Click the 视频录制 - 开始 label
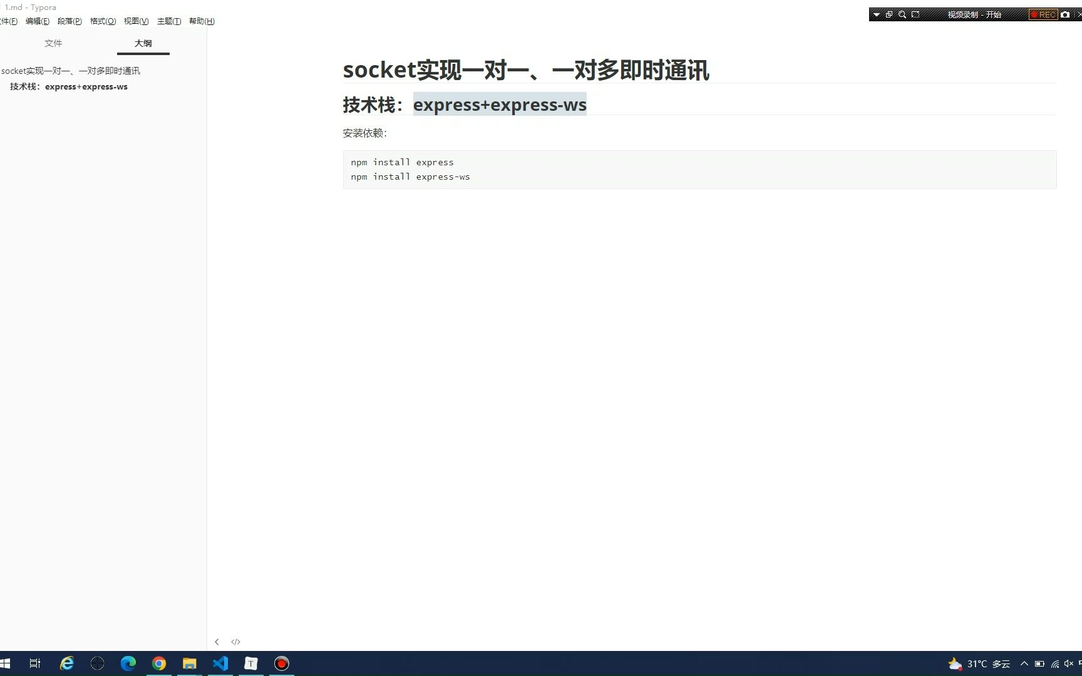Image resolution: width=1082 pixels, height=676 pixels. coord(974,14)
